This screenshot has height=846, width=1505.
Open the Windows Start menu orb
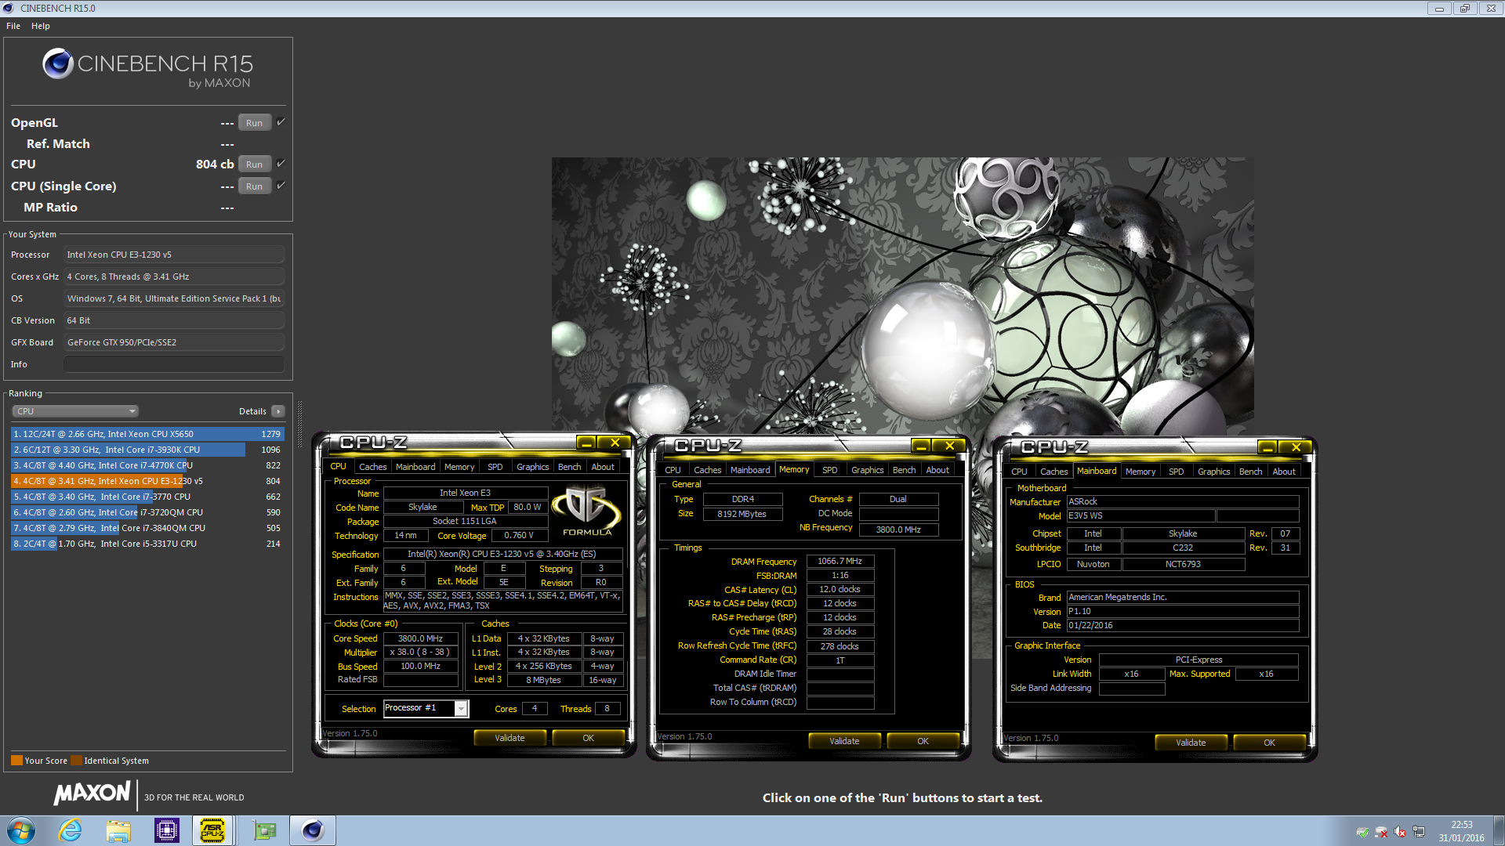pos(21,830)
